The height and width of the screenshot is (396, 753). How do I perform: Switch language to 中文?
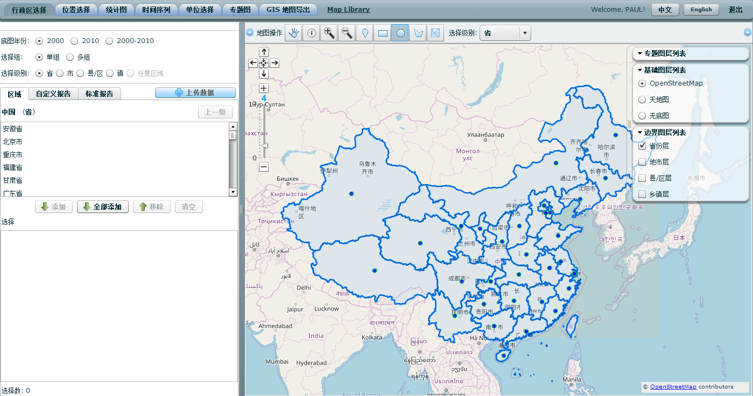pyautogui.click(x=665, y=10)
